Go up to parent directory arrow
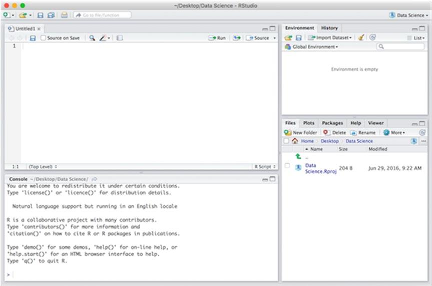Screen dimensions: 432x286 click(298, 156)
